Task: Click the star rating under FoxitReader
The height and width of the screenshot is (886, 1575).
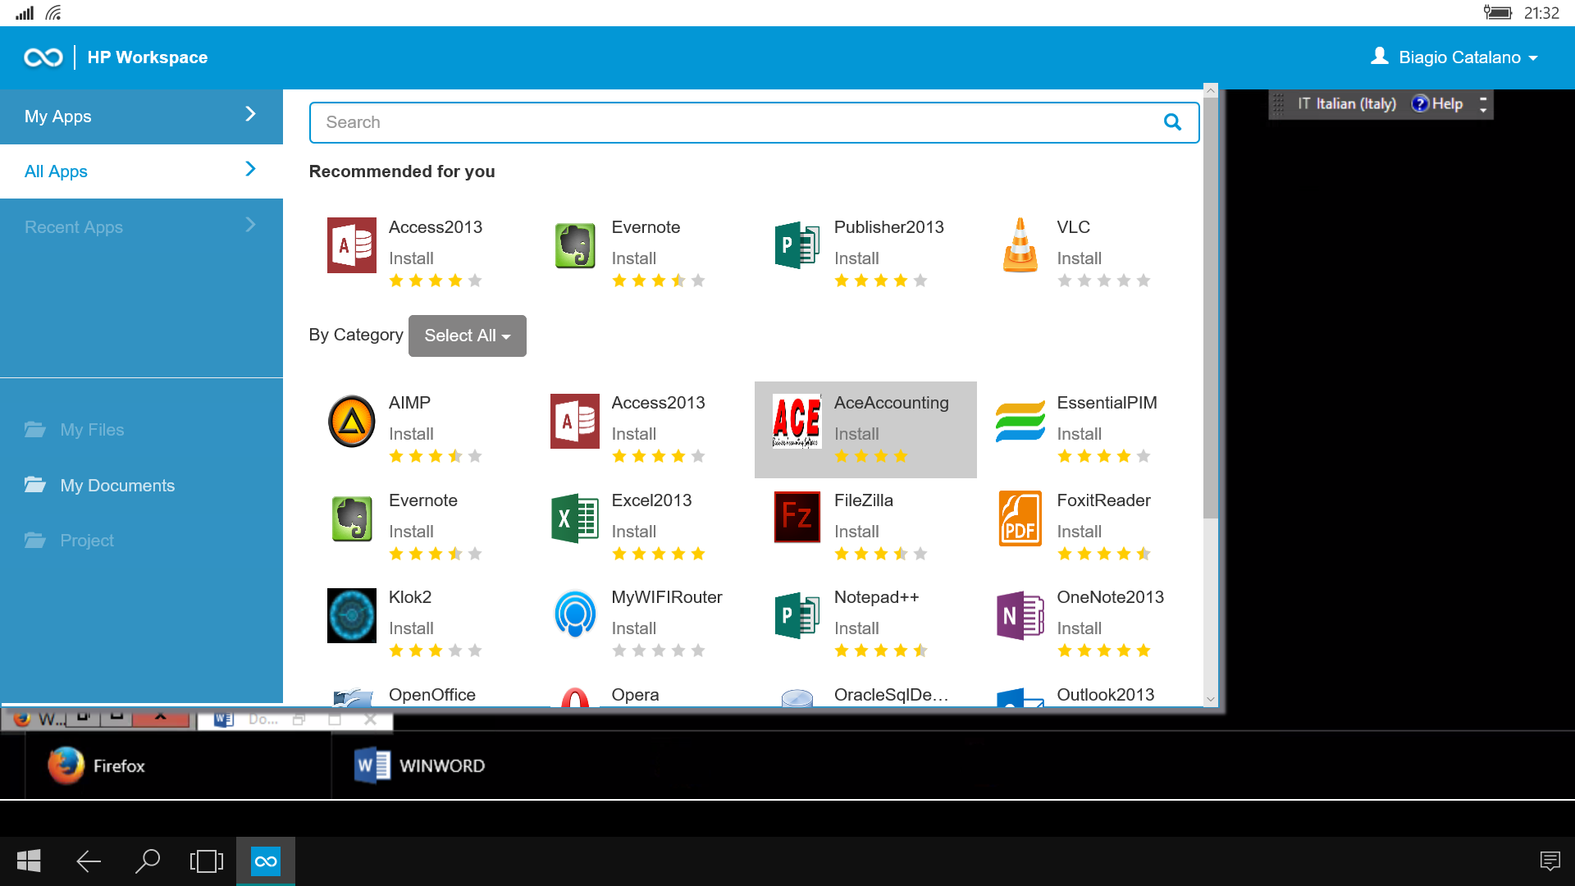Action: tap(1104, 554)
